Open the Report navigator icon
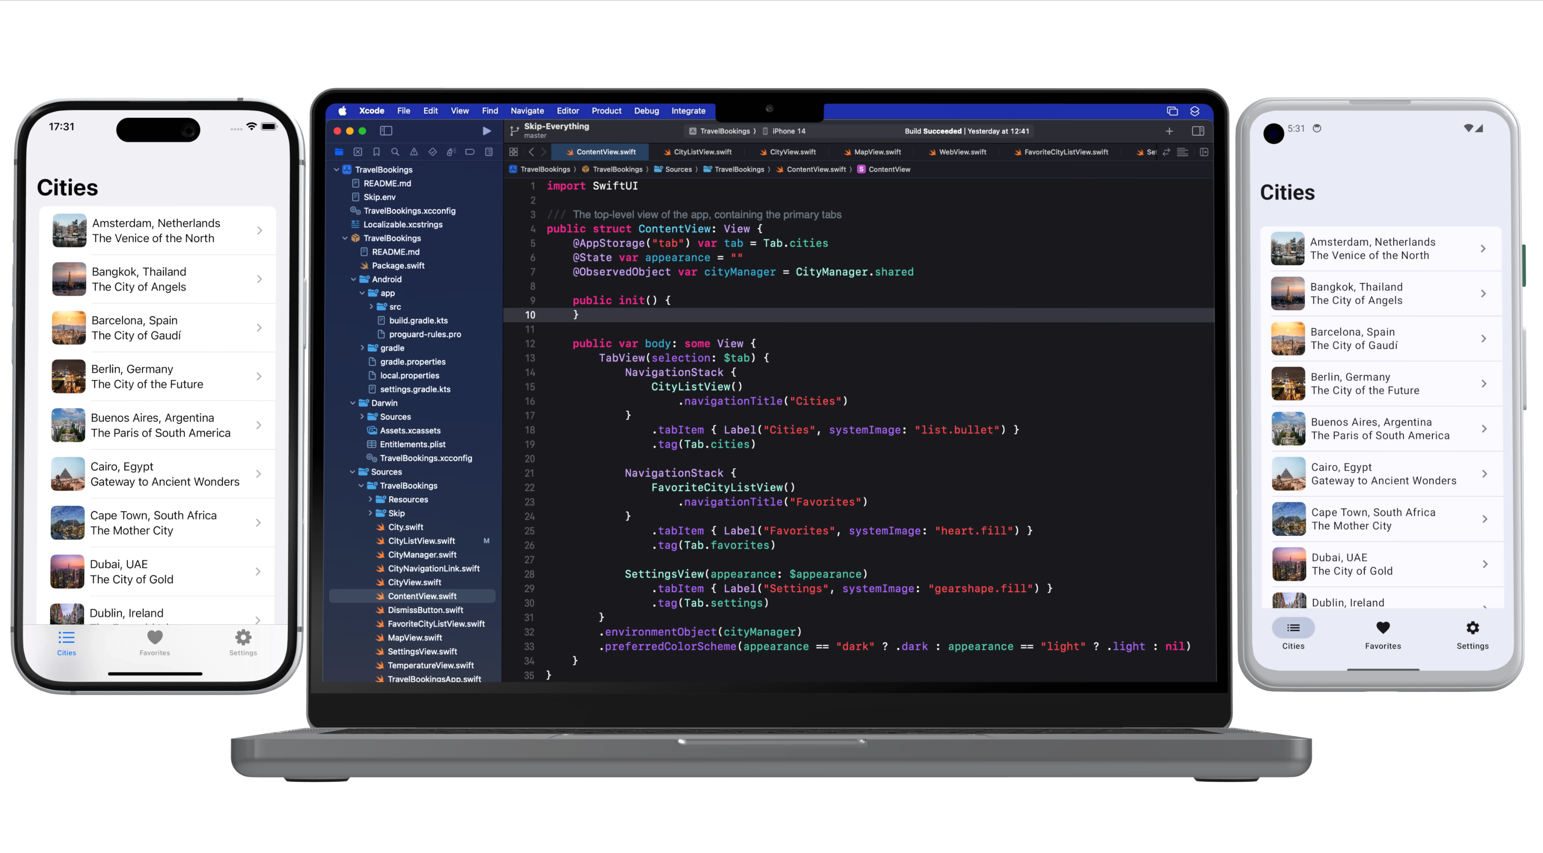Image resolution: width=1543 pixels, height=853 pixels. (489, 152)
